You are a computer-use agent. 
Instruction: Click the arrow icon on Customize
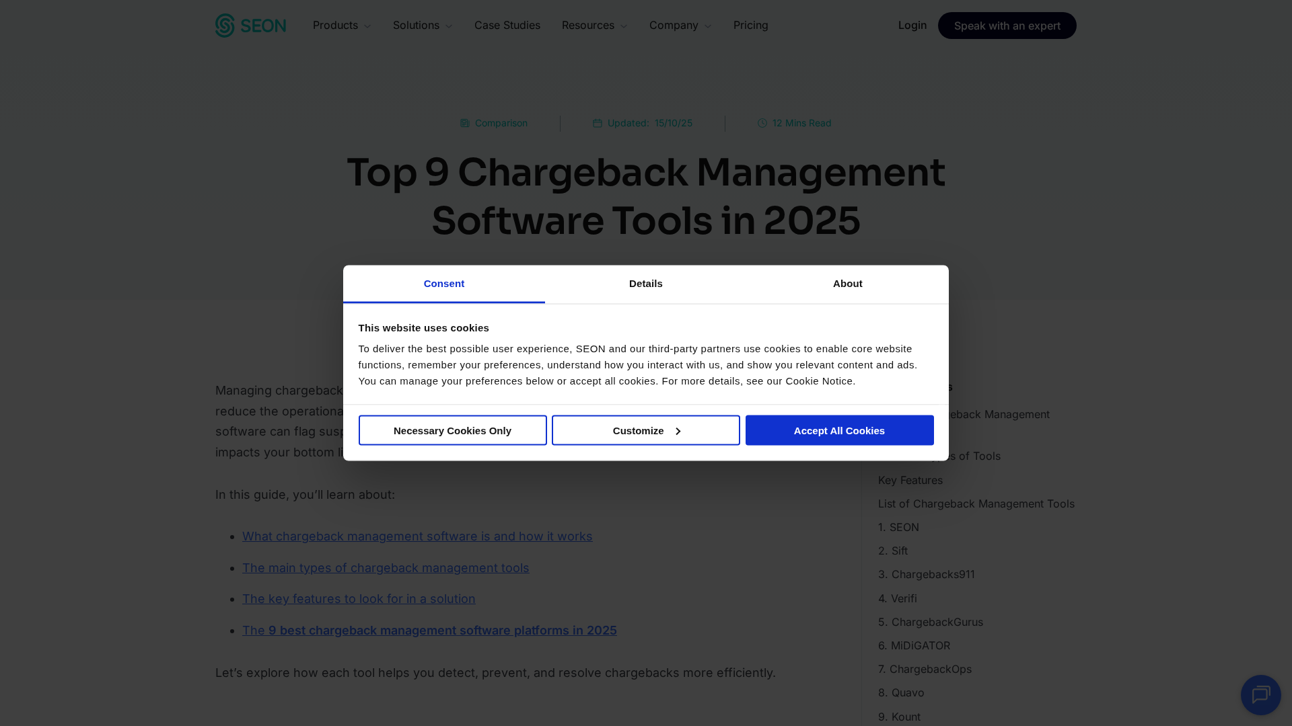point(678,431)
